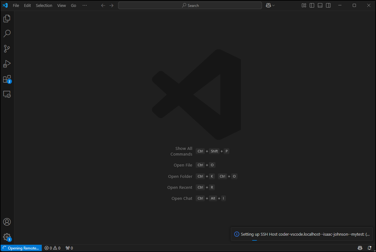Viewport: 376px width, 252px height.
Task: Go back with the left arrow
Action: pos(103,5)
